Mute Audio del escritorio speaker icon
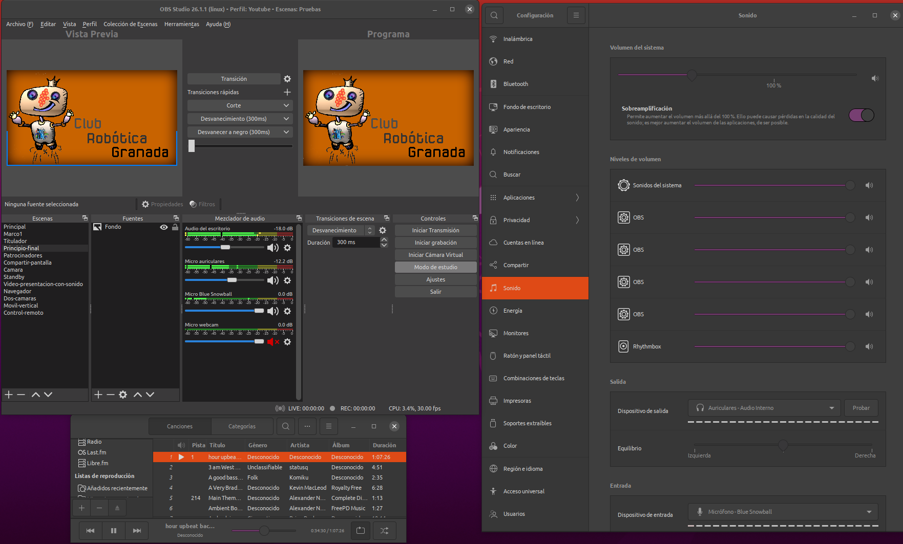903x544 pixels. point(273,248)
